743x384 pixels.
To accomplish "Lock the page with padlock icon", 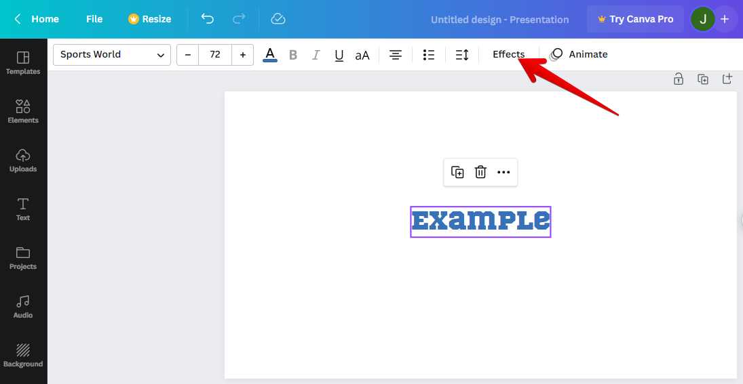I will coord(678,79).
